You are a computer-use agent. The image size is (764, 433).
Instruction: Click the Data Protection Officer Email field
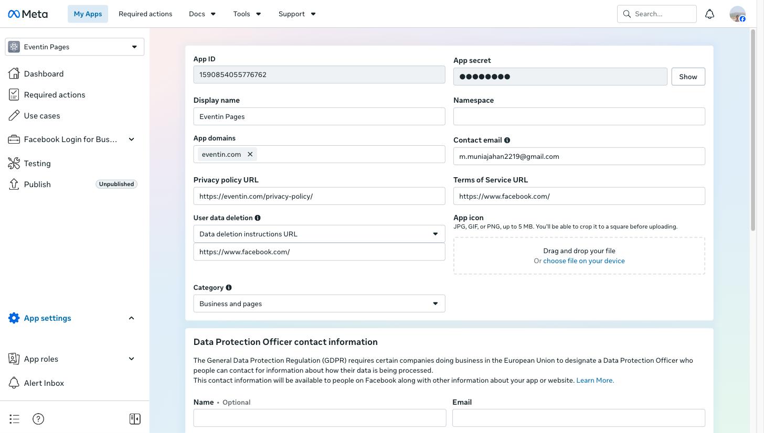coord(579,418)
